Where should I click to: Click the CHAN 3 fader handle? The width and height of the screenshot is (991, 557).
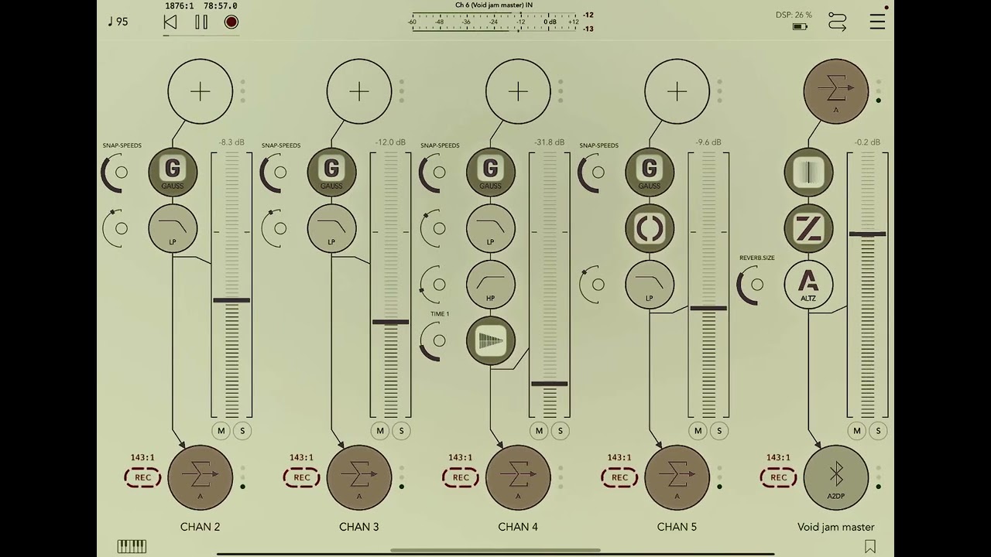point(390,322)
